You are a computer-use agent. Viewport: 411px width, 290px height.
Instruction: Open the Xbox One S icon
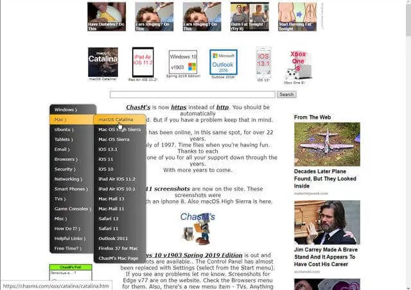298,65
